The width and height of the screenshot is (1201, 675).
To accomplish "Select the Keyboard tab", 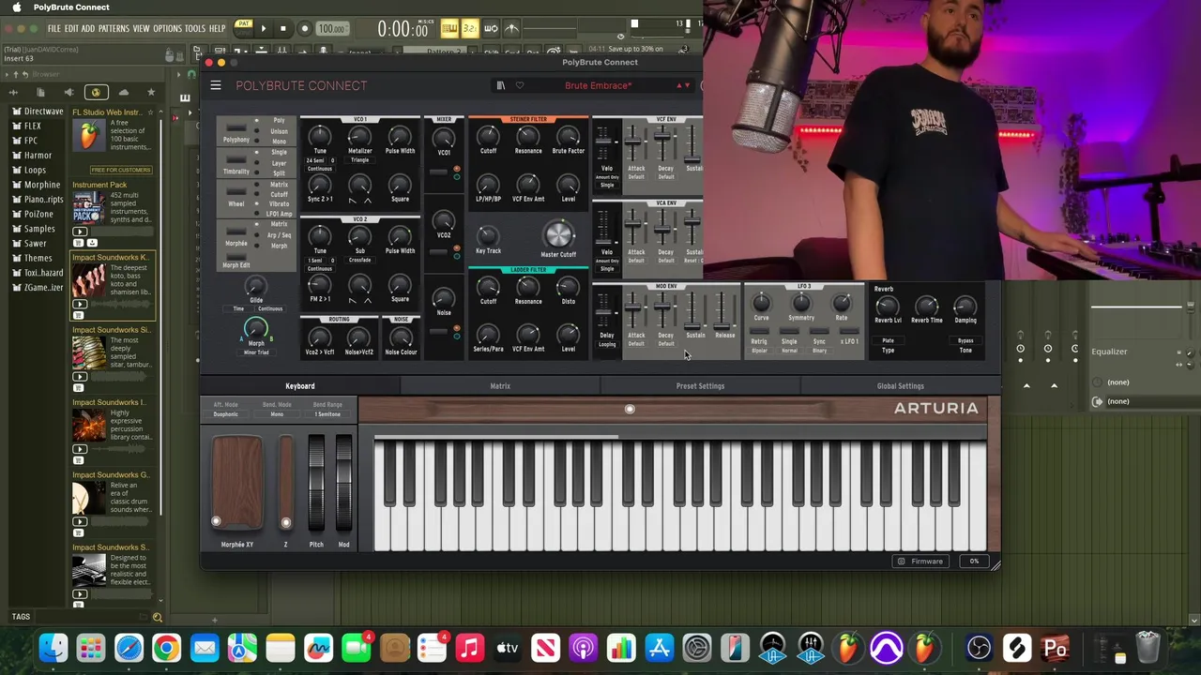I will [x=300, y=386].
